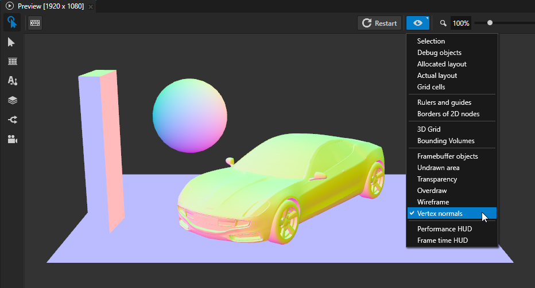This screenshot has width=535, height=288.
Task: Select the arrow selection tool
Action: tap(11, 42)
